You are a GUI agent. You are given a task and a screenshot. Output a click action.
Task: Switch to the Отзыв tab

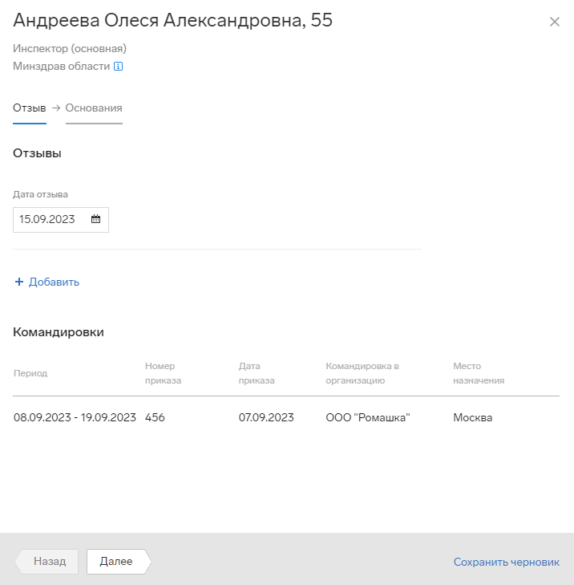[30, 108]
